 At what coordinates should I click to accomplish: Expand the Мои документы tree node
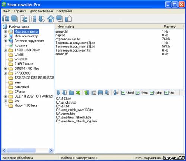5,32
